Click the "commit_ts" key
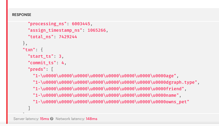The height and width of the screenshot is (126, 219). tap(42, 63)
